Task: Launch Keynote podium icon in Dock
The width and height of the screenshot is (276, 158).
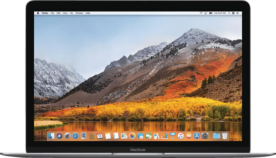Action: [172, 136]
